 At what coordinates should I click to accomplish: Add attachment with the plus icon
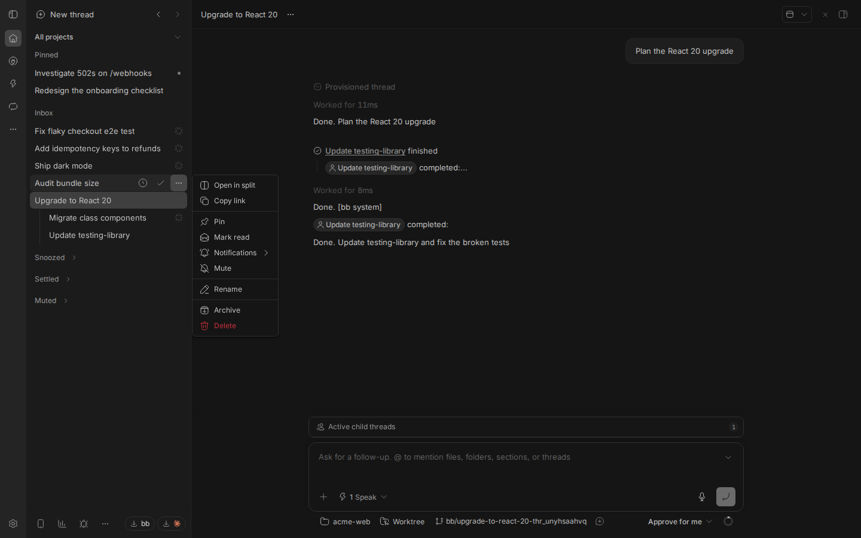click(x=323, y=497)
